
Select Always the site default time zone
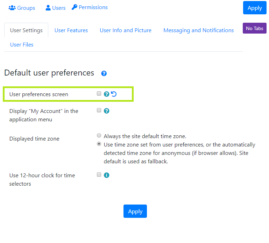99,135
